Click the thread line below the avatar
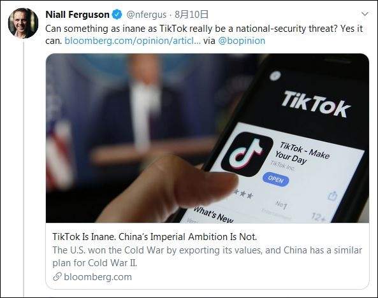This screenshot has width=378, height=298. [x=24, y=169]
